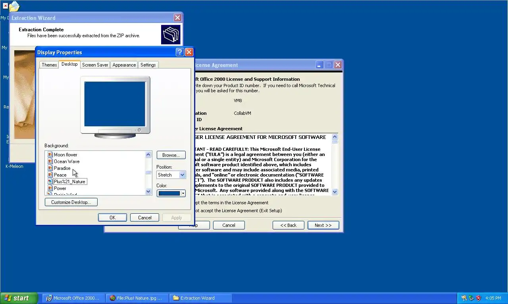Click the Extraction Wizard folder graphic icon
This screenshot has width=508, height=304.
tap(171, 35)
